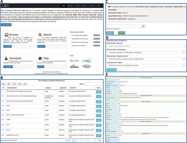Viewport: 187px width, 143px height.
Task: Open detail for FABP2 row
Action: pyautogui.click(x=99, y=120)
